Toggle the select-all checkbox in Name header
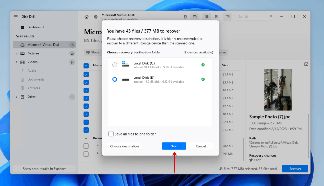Screen dimensions: 324x186 point(86,66)
